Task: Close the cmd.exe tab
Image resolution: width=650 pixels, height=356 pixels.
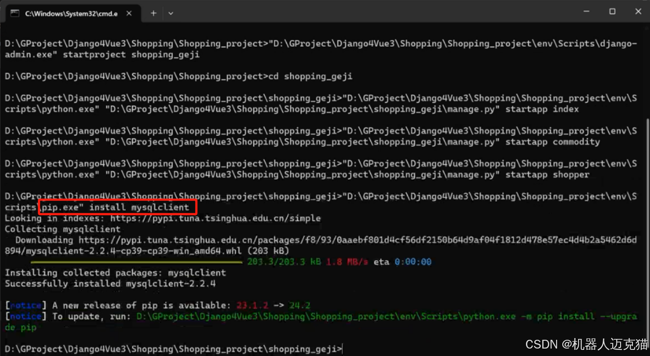Action: [x=129, y=14]
